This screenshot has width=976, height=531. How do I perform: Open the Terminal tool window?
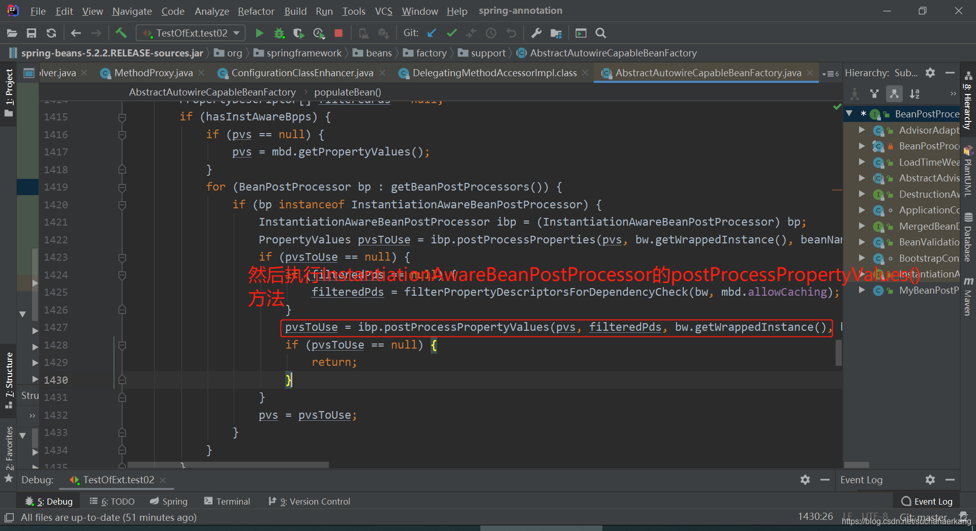[x=227, y=502]
